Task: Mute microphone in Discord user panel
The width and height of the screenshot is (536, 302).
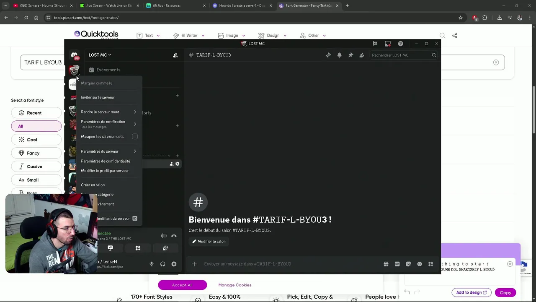Action: tap(152, 264)
